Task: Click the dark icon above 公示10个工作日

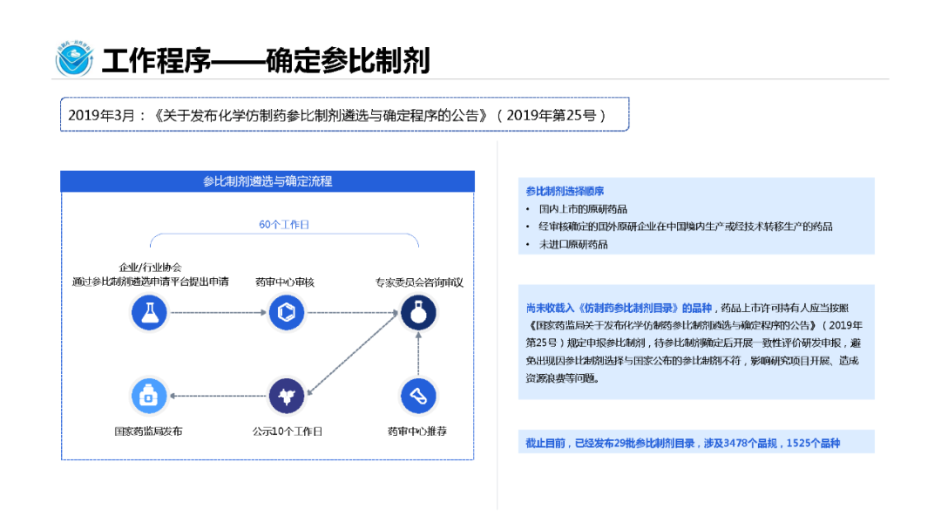Action: (x=287, y=396)
